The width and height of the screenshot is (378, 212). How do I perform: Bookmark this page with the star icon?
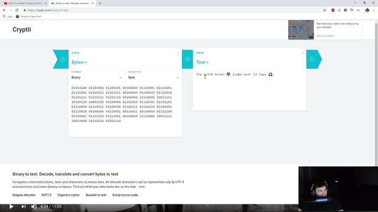pyautogui.click(x=324, y=10)
